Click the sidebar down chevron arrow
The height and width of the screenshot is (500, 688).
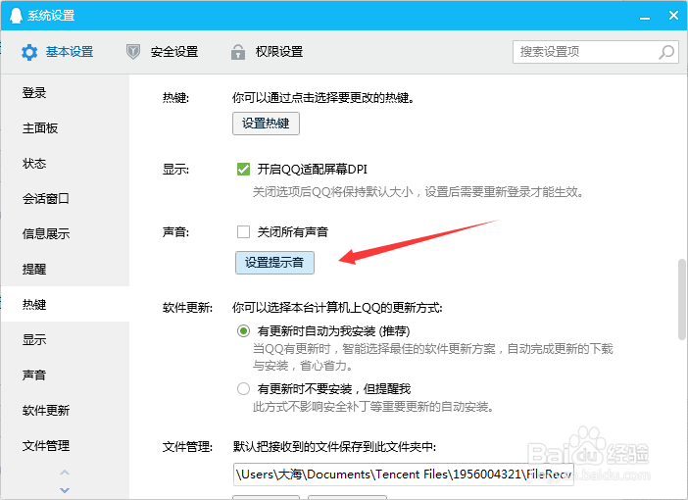click(65, 490)
